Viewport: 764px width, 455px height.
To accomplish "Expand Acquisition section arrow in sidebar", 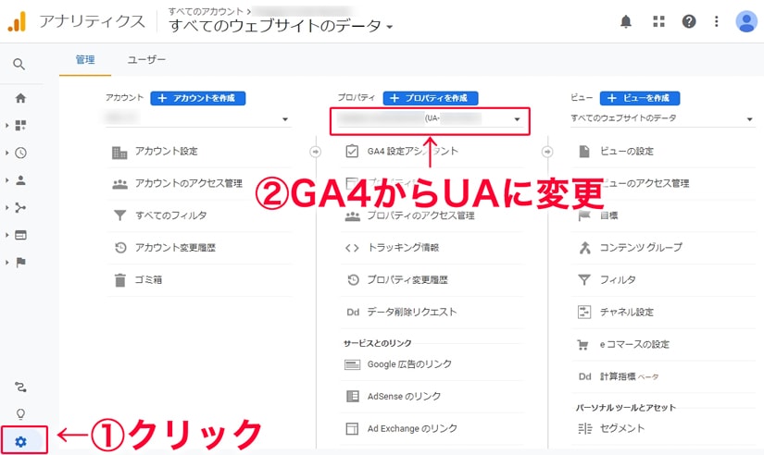I will tap(6, 208).
